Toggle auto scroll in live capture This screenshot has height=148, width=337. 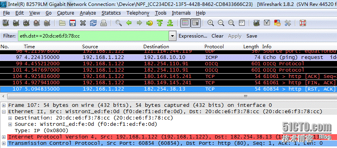tap(196, 23)
